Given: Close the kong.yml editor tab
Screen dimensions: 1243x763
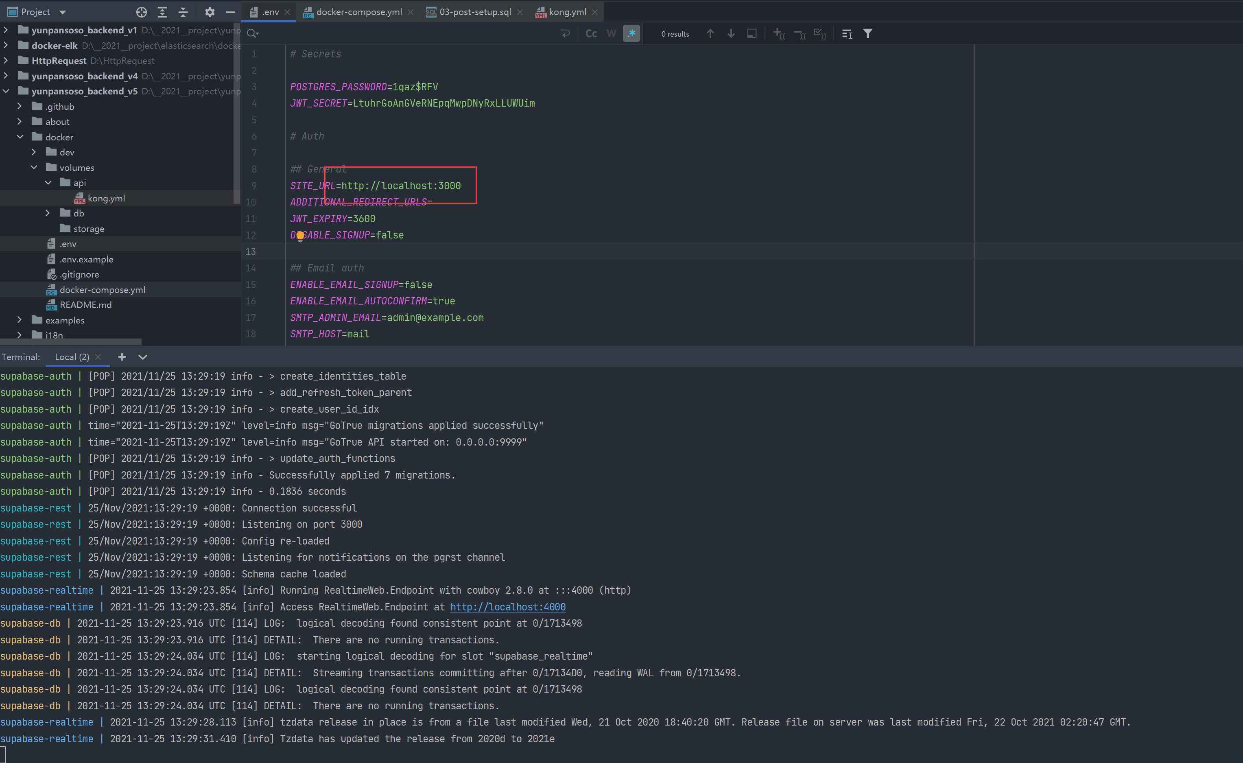Looking at the screenshot, I should (595, 12).
